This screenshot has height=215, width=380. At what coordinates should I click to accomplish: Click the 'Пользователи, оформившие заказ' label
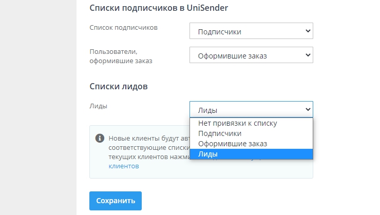pos(121,56)
